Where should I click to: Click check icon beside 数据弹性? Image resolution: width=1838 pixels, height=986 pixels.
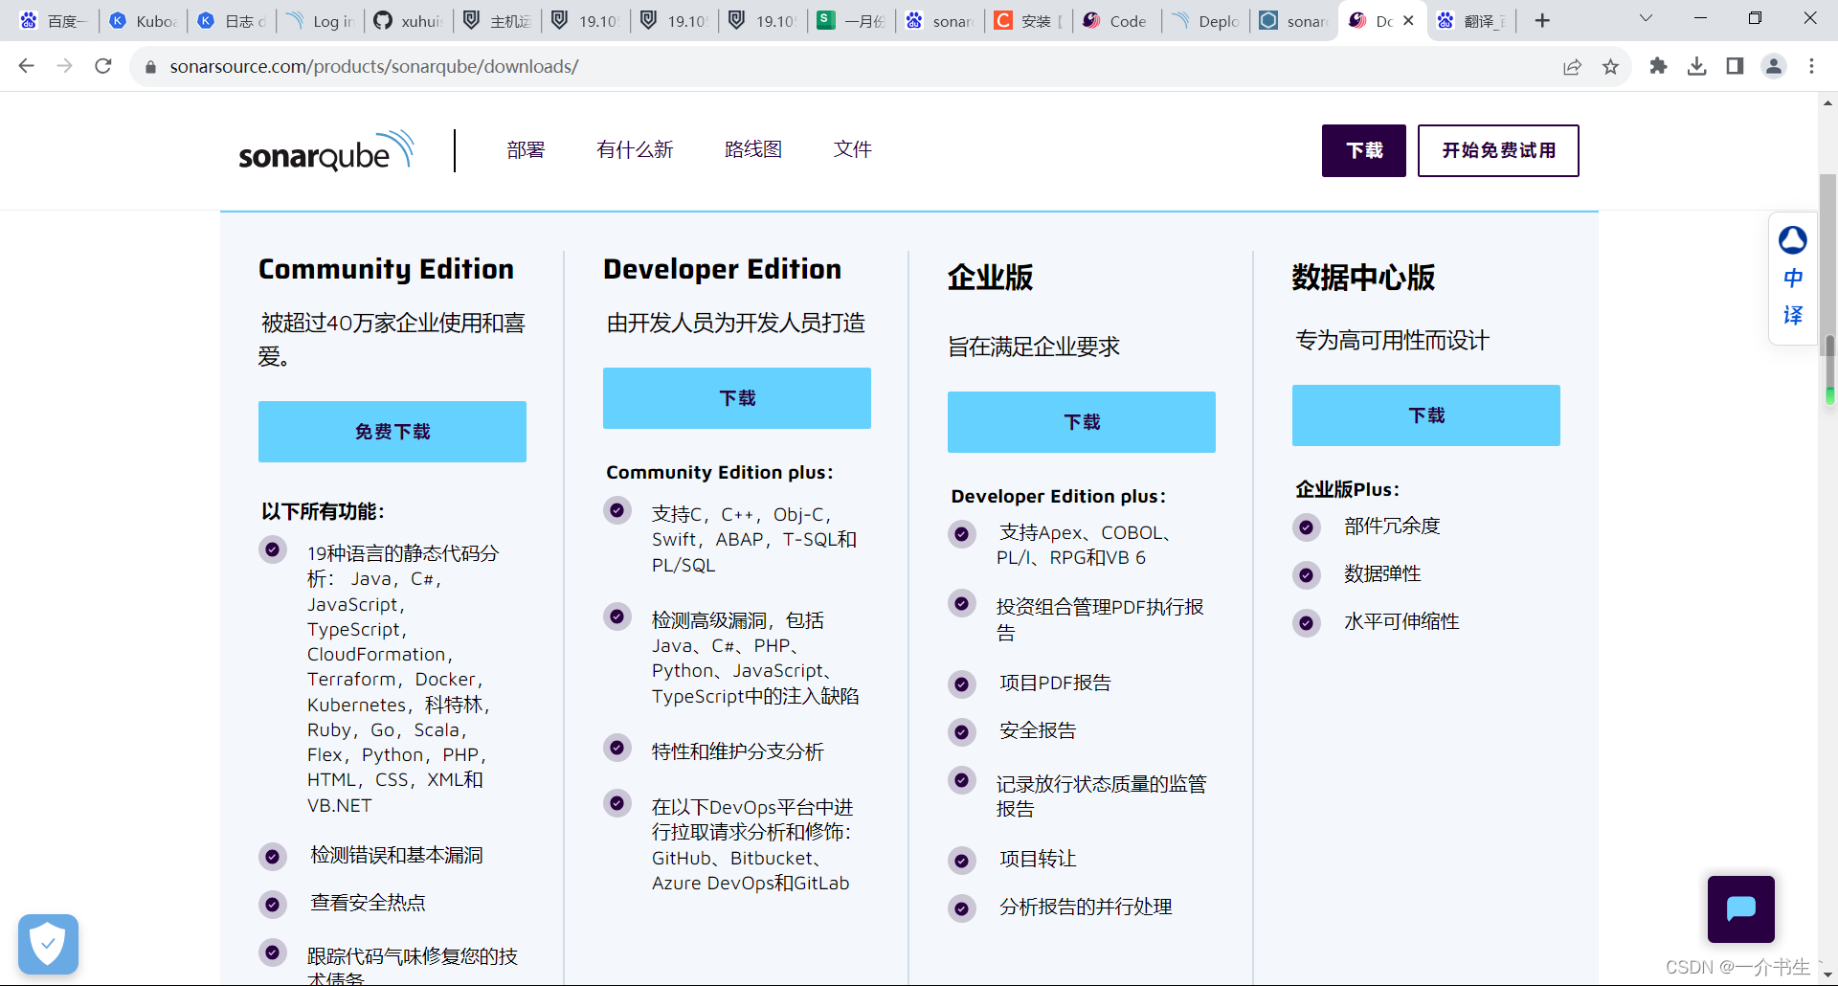1307,574
